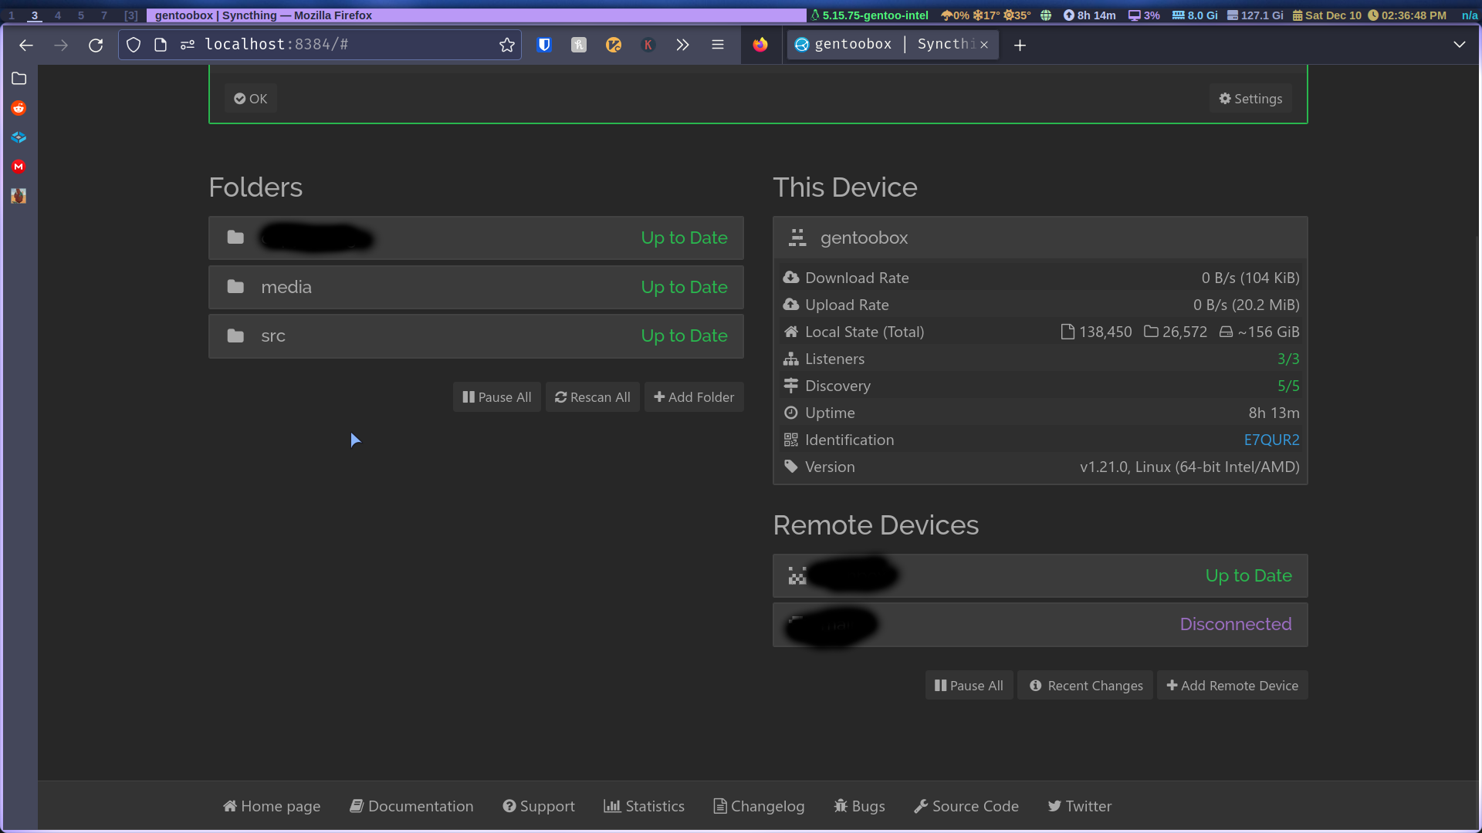Click the Version tag icon

[791, 467]
